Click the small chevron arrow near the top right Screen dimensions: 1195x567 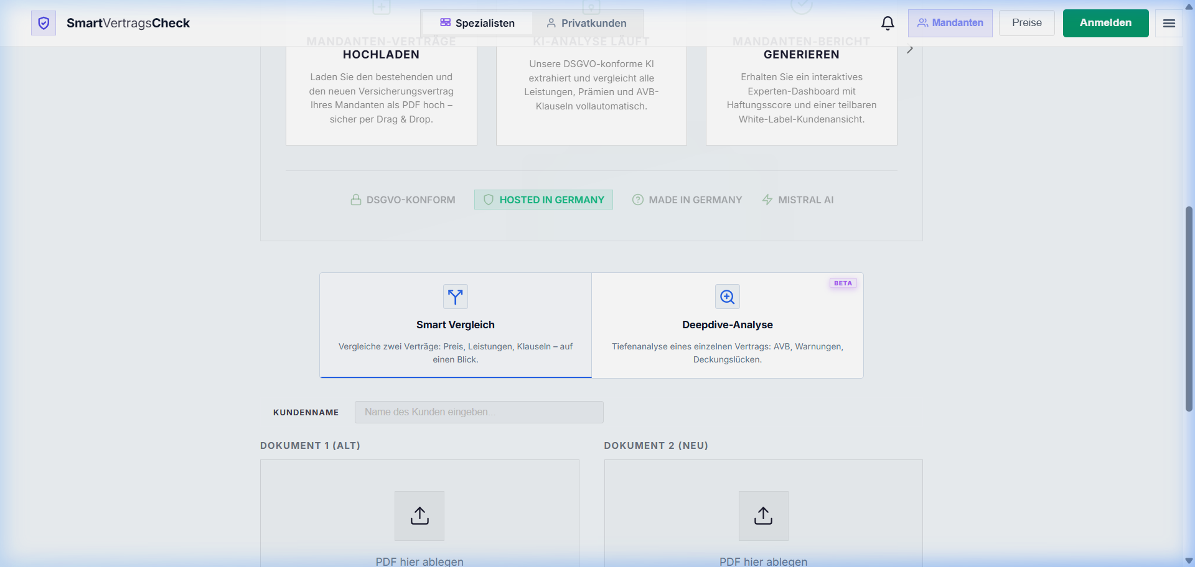[x=910, y=48]
